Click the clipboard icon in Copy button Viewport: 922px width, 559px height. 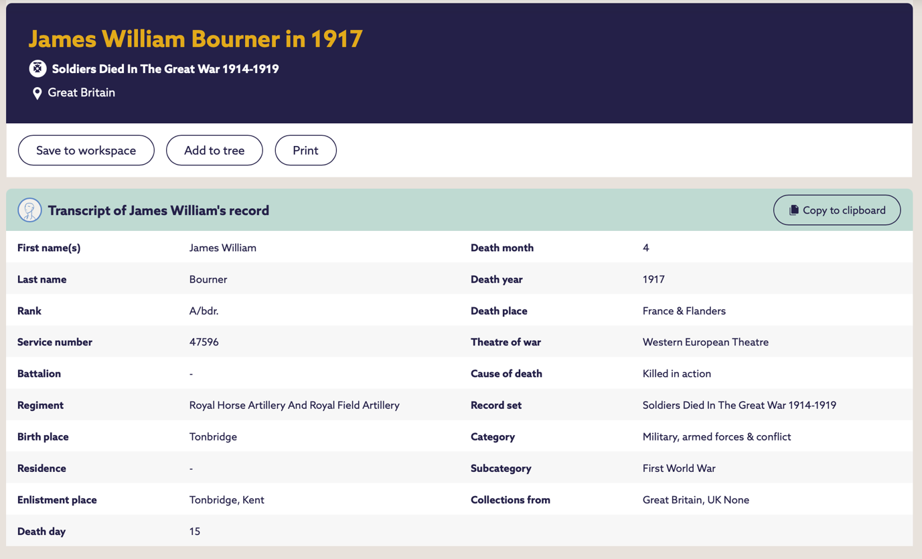[x=793, y=210]
